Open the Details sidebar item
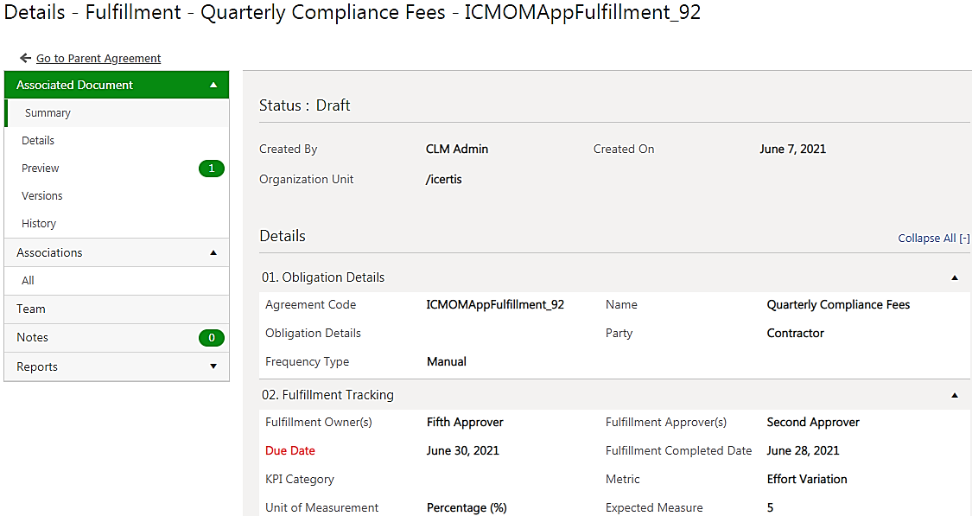Viewport: 972px width, 516px height. [x=38, y=141]
